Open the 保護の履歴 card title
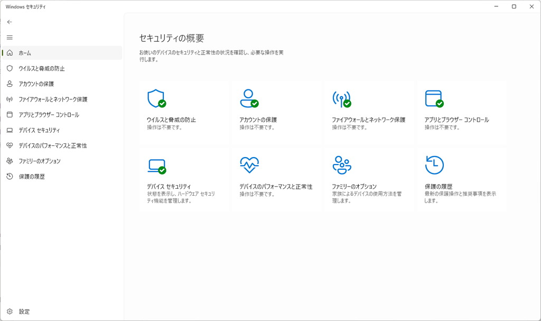The width and height of the screenshot is (541, 321). tap(438, 187)
